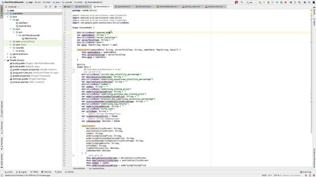Screen dimensions: 316x177
Task: Click the Project Structure toolbar icon
Action: 305,2
